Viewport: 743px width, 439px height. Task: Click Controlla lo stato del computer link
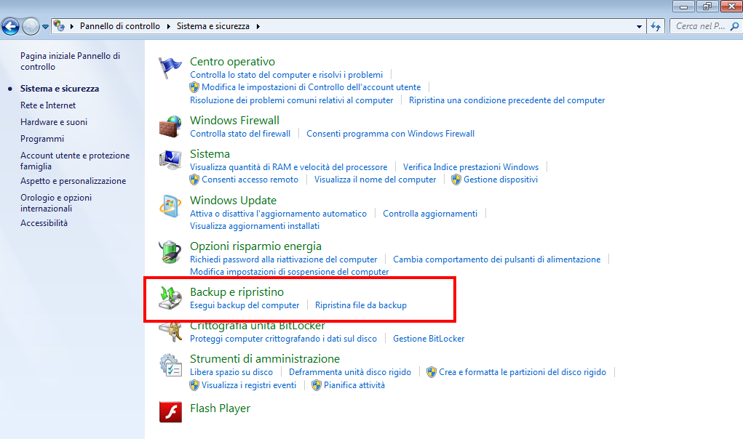click(x=286, y=75)
